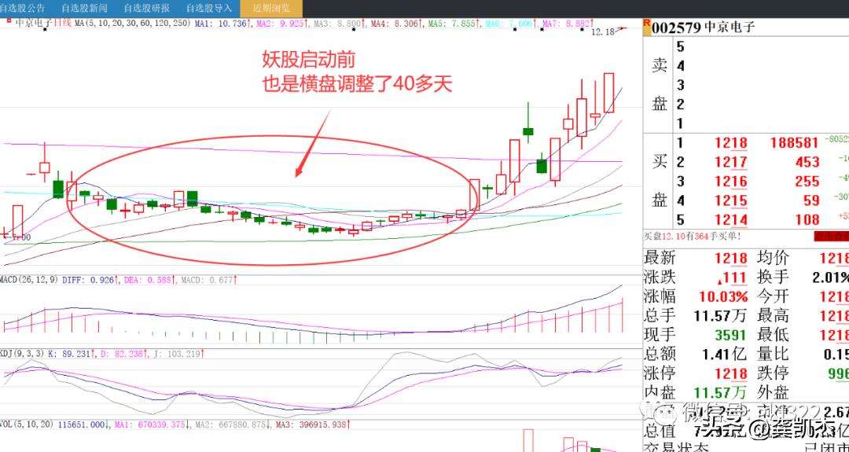Click the DEA: 0.588 value

(x=150, y=281)
